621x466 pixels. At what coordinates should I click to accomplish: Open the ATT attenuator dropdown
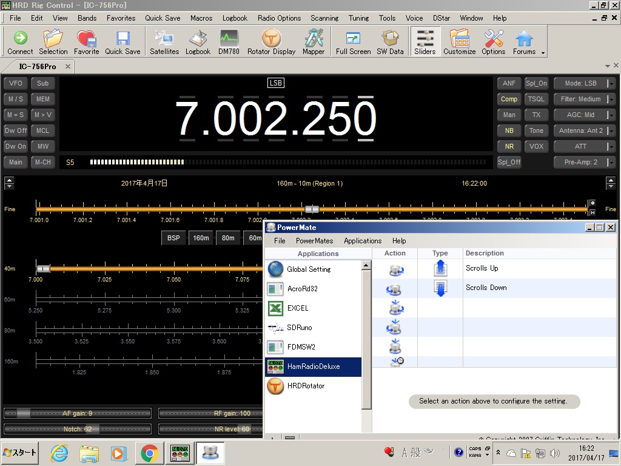click(584, 147)
